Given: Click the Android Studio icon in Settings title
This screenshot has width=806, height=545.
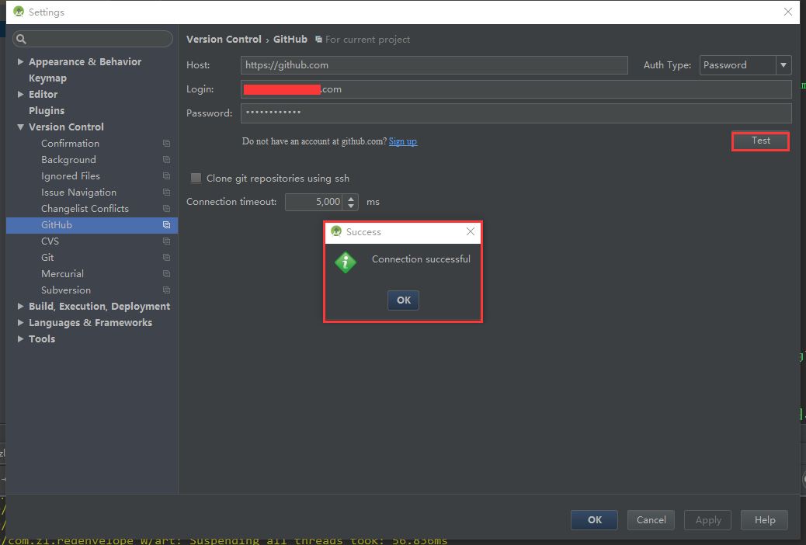Looking at the screenshot, I should coord(19,12).
